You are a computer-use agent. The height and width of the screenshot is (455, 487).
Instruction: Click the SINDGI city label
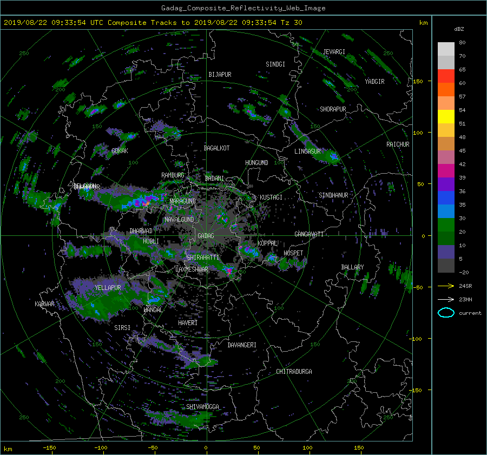pyautogui.click(x=275, y=64)
